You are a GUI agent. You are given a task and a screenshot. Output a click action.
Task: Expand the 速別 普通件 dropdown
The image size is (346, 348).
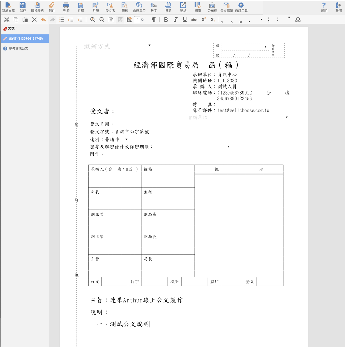[x=126, y=139]
